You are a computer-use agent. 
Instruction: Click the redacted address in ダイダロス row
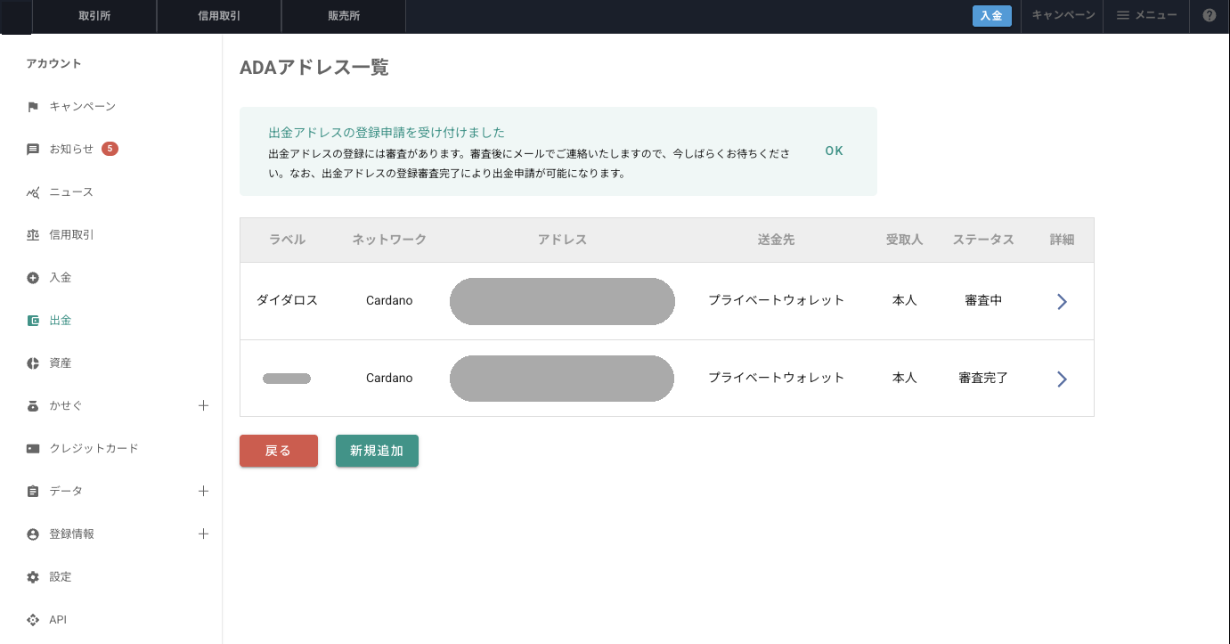(x=562, y=301)
